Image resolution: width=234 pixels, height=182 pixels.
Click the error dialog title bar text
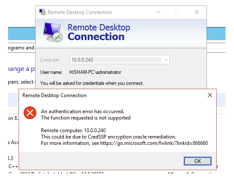click(x=54, y=95)
